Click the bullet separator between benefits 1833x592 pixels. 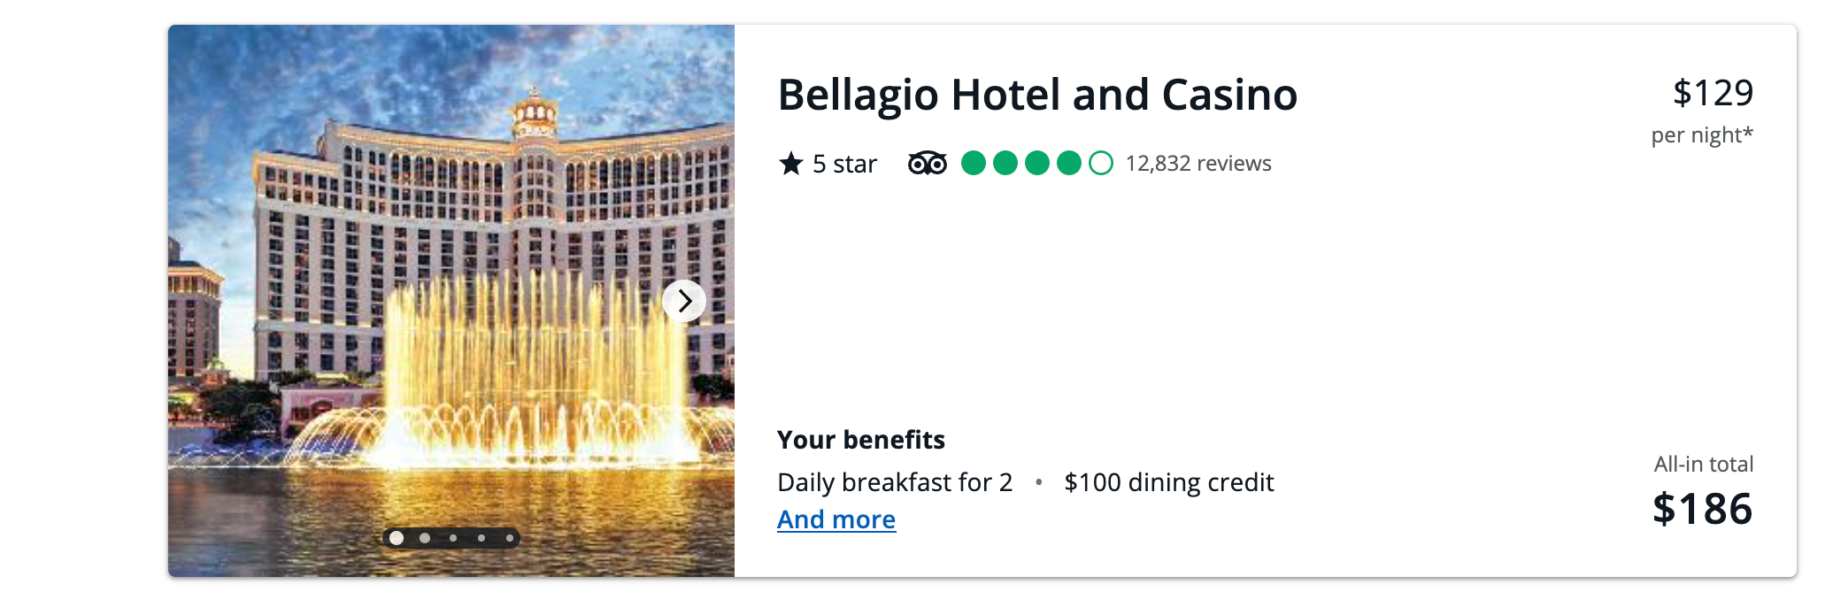1040,483
